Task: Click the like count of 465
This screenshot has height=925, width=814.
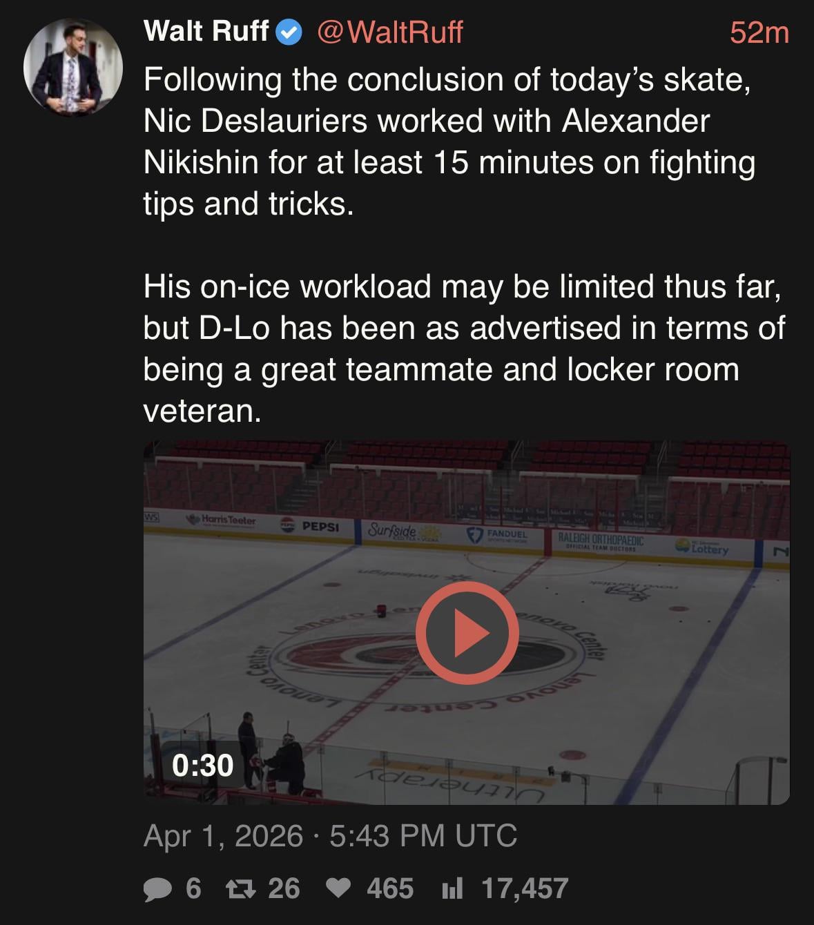Action: point(390,888)
